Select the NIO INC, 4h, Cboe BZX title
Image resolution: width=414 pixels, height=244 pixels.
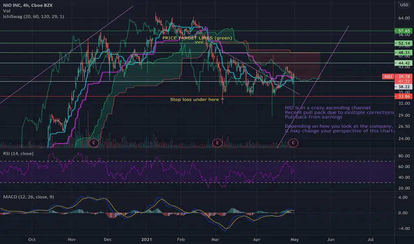[x=28, y=5]
